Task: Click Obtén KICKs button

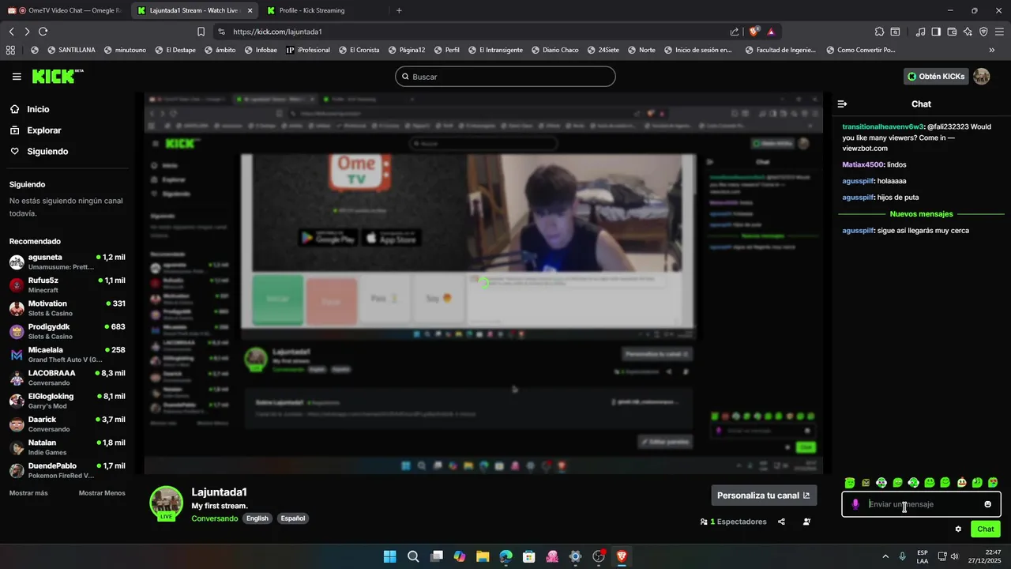Action: pos(936,77)
